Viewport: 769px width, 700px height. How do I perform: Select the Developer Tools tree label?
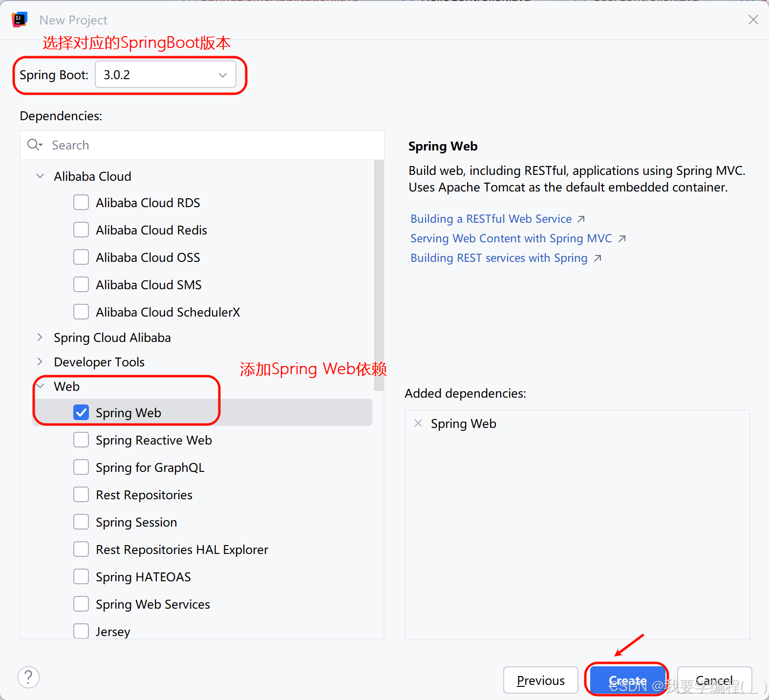[x=99, y=361]
